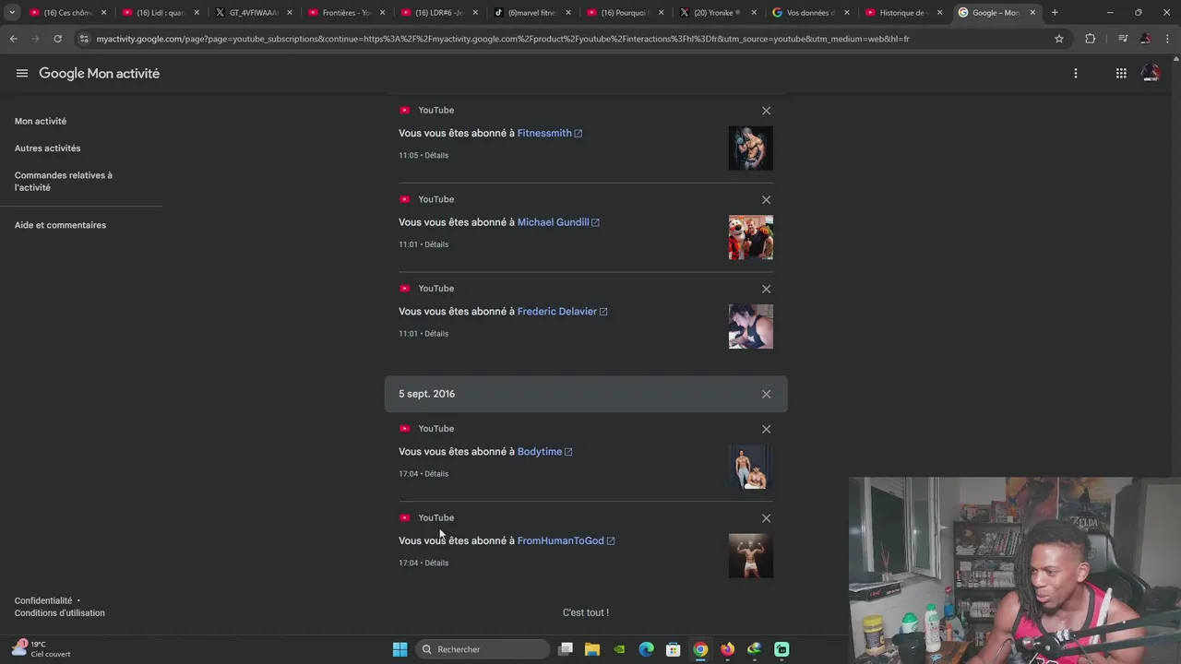Delete the Michael Gundill subscription activity
1181x664 pixels.
coord(766,200)
